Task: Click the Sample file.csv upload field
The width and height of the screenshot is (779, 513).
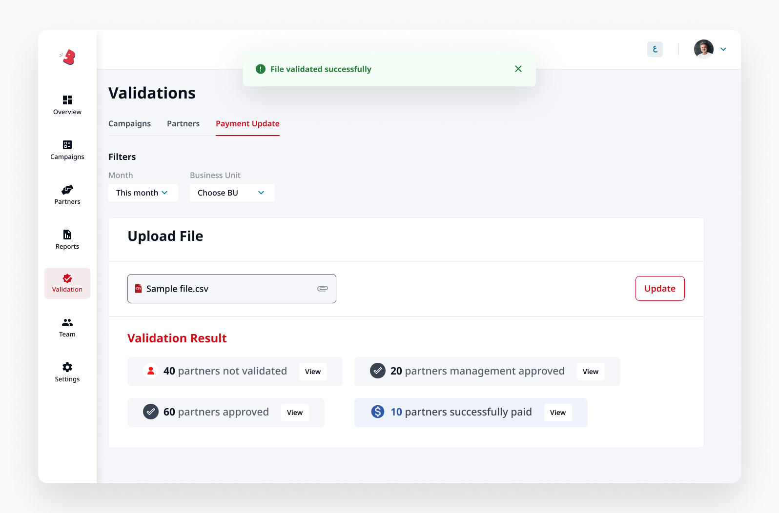Action: tap(225, 289)
